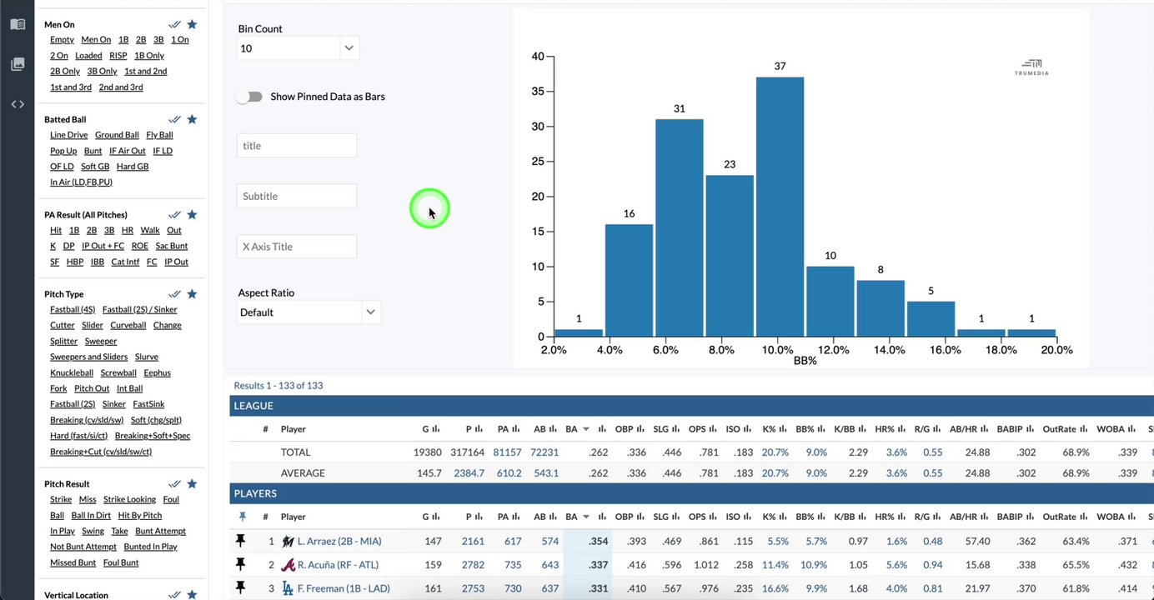Click the X Axis Title input field
Screen dimensions: 1154x600
tap(297, 247)
